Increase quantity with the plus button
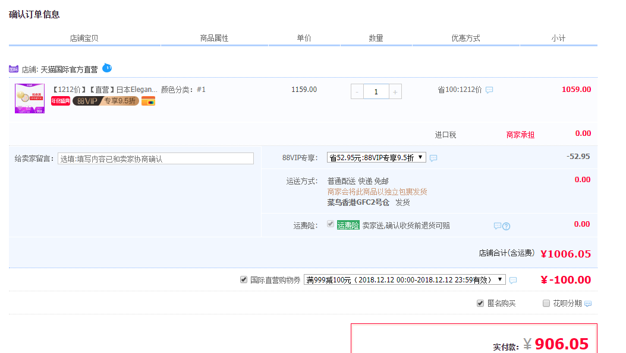Screen dimensions: 626x353 (x=395, y=91)
